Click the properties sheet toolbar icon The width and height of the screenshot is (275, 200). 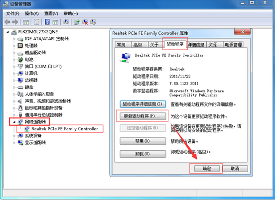[x=36, y=22]
